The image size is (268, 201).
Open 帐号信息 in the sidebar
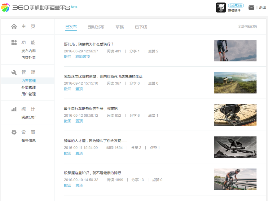29,141
